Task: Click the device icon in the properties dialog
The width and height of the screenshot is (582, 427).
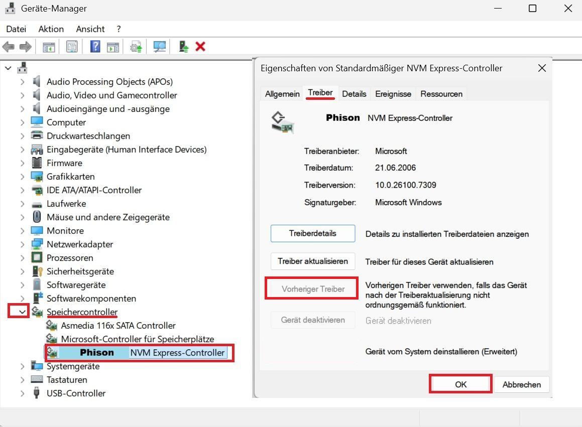Action: [283, 122]
